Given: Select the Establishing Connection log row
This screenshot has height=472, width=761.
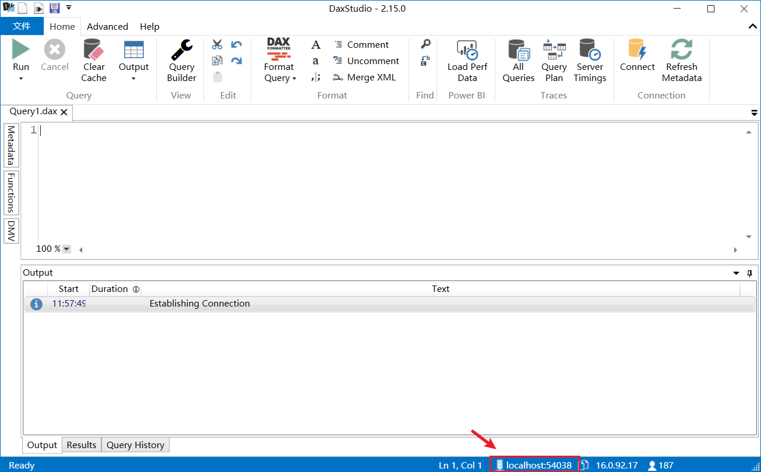Looking at the screenshot, I should click(389, 304).
